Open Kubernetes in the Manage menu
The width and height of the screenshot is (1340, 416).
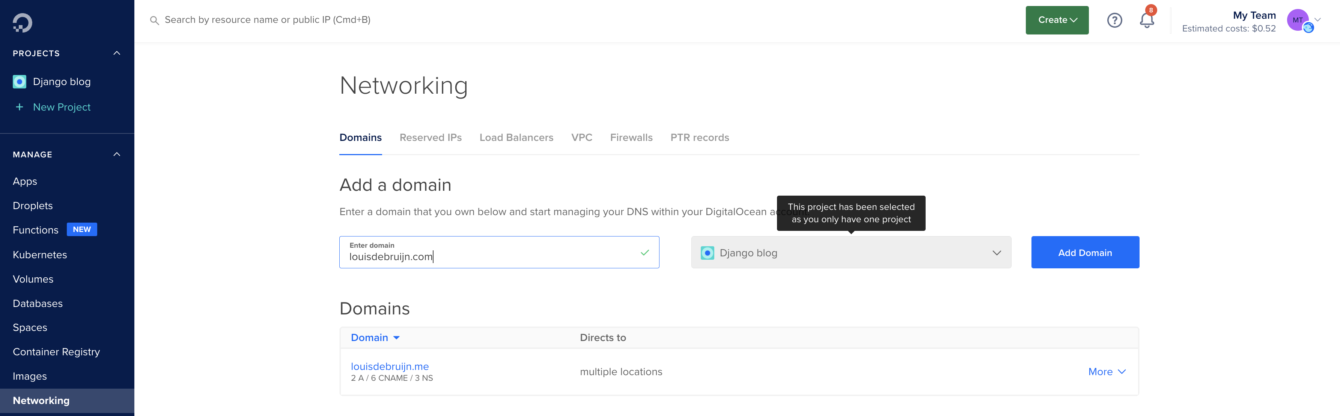coord(39,255)
